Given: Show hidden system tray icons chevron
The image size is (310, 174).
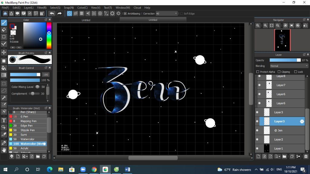Looking at the screenshot, I should pyautogui.click(x=256, y=169).
